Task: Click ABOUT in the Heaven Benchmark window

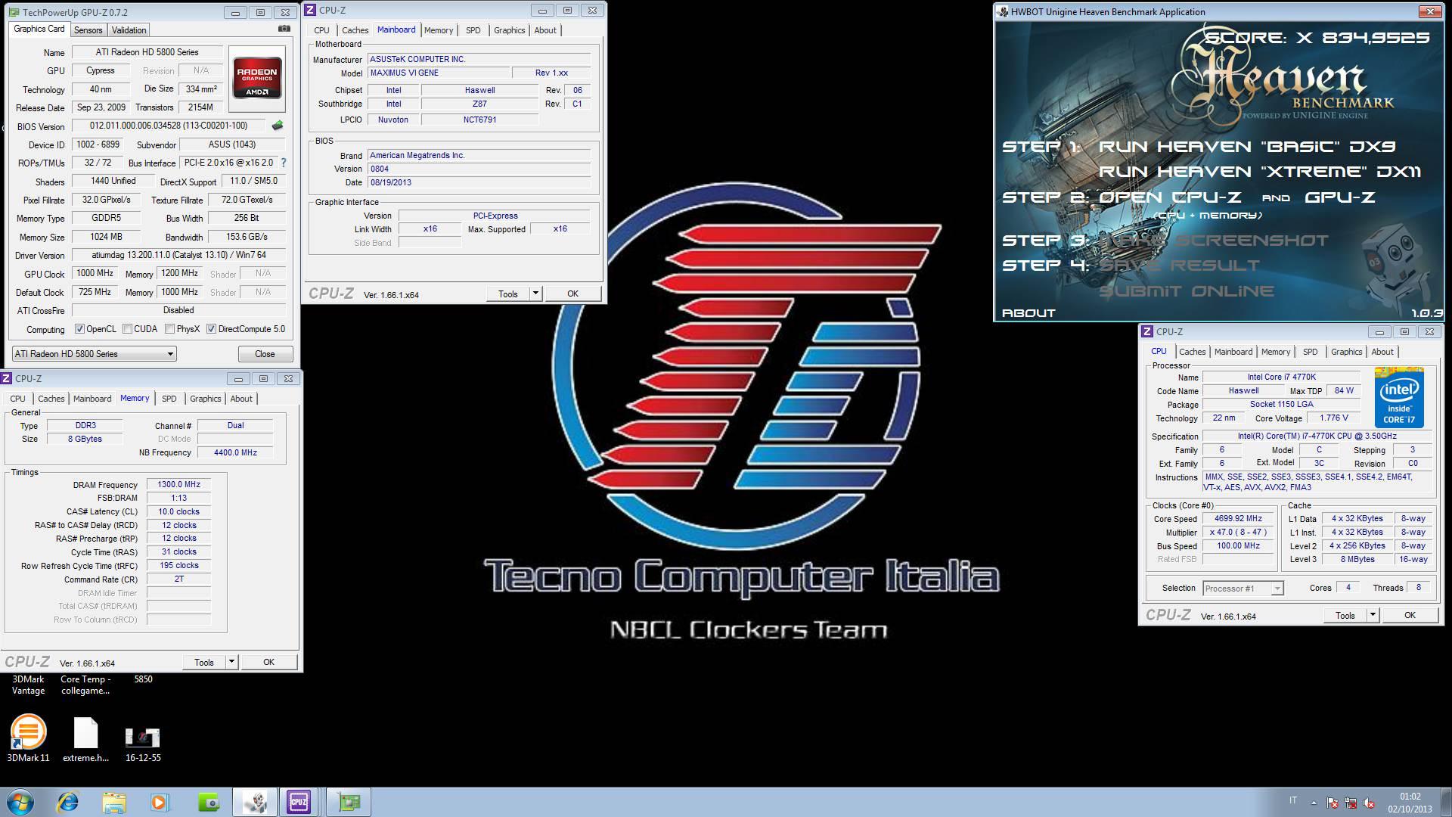Action: (1028, 312)
